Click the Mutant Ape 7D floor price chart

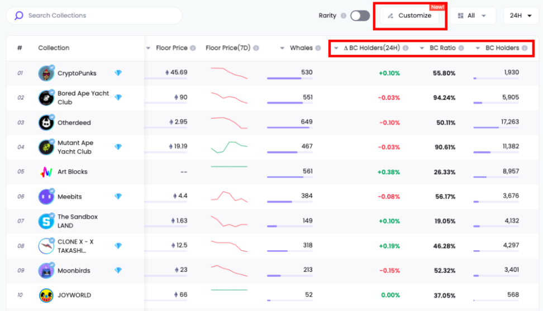point(228,147)
